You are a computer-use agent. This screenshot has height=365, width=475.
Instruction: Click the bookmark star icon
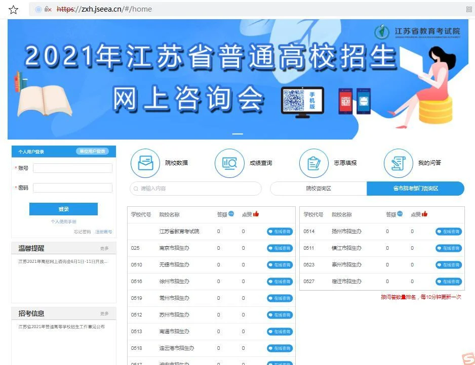coord(13,10)
